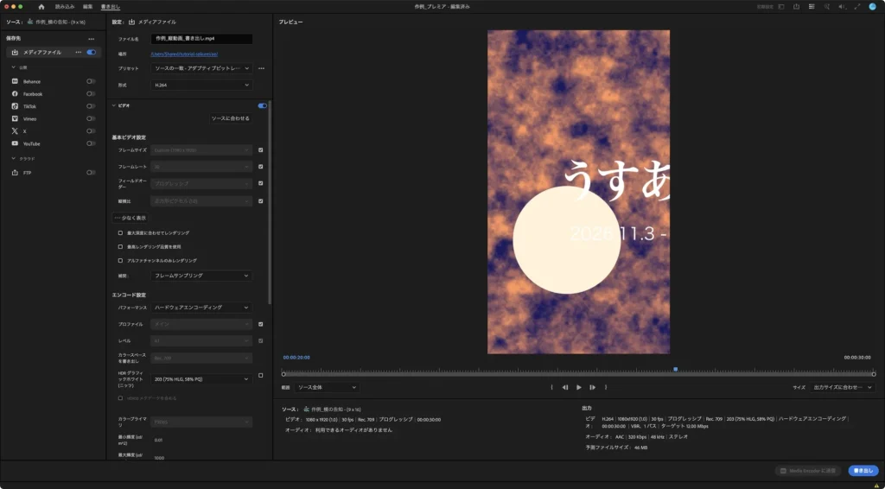Viewport: 885px width, 489px height.
Task: Click the media file icon next to 設定
Action: [x=131, y=22]
